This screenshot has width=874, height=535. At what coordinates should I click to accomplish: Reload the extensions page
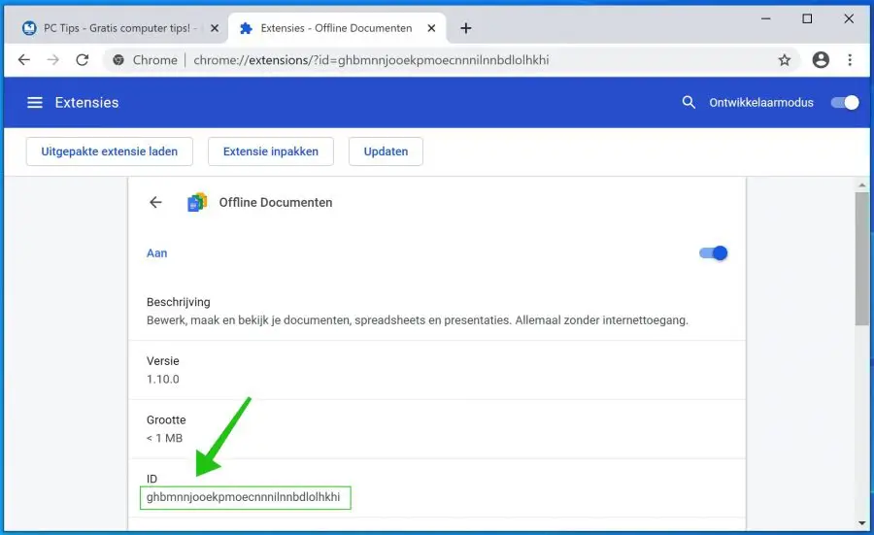coord(83,59)
